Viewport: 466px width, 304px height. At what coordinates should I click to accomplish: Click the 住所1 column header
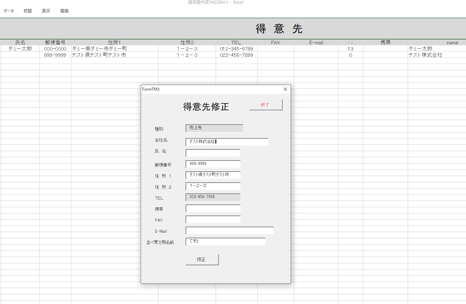(115, 42)
